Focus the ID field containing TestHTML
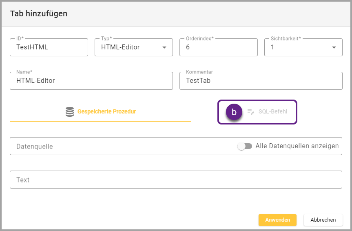Viewport: 352px width, 231px height. coord(49,47)
